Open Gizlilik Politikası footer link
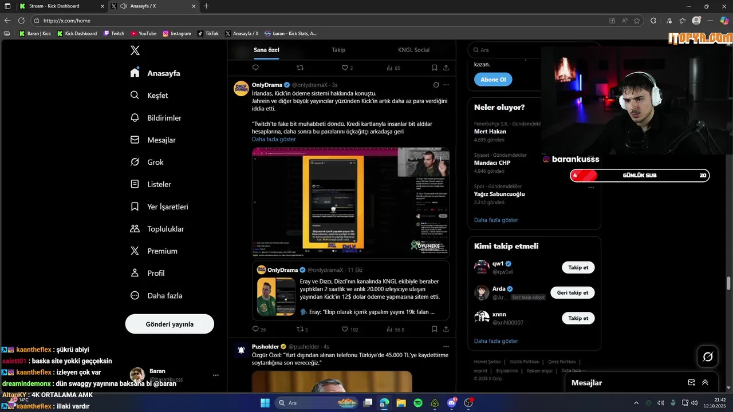This screenshot has height=412, width=733. pos(525,362)
